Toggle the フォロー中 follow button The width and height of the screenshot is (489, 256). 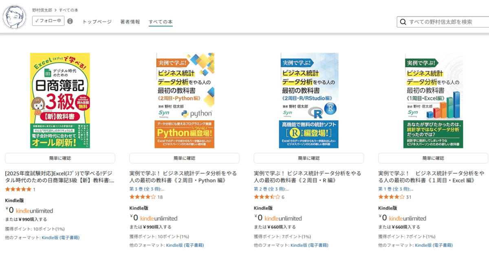click(48, 21)
